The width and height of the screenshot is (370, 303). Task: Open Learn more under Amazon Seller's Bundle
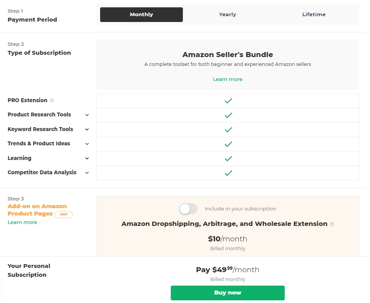click(x=228, y=79)
